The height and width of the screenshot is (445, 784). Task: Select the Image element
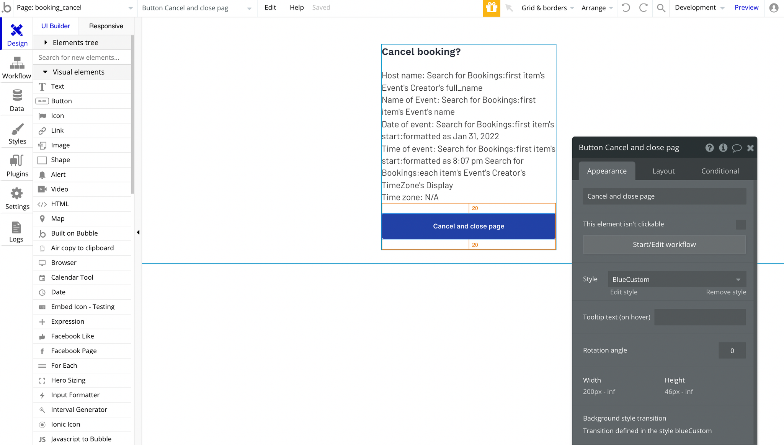coord(82,145)
